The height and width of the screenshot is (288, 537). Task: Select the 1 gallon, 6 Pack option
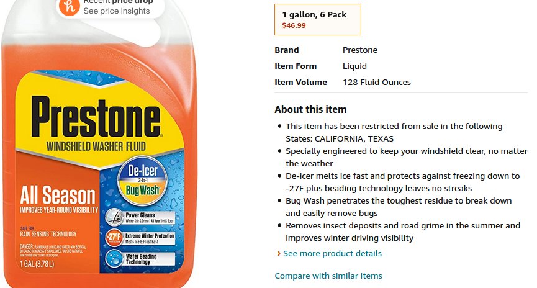pyautogui.click(x=317, y=19)
